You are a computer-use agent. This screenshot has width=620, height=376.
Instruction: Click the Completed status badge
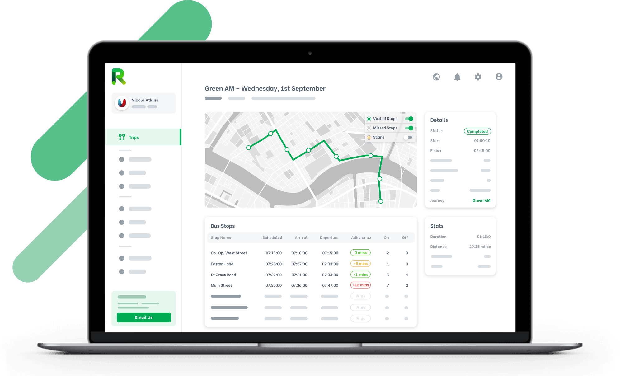click(477, 131)
